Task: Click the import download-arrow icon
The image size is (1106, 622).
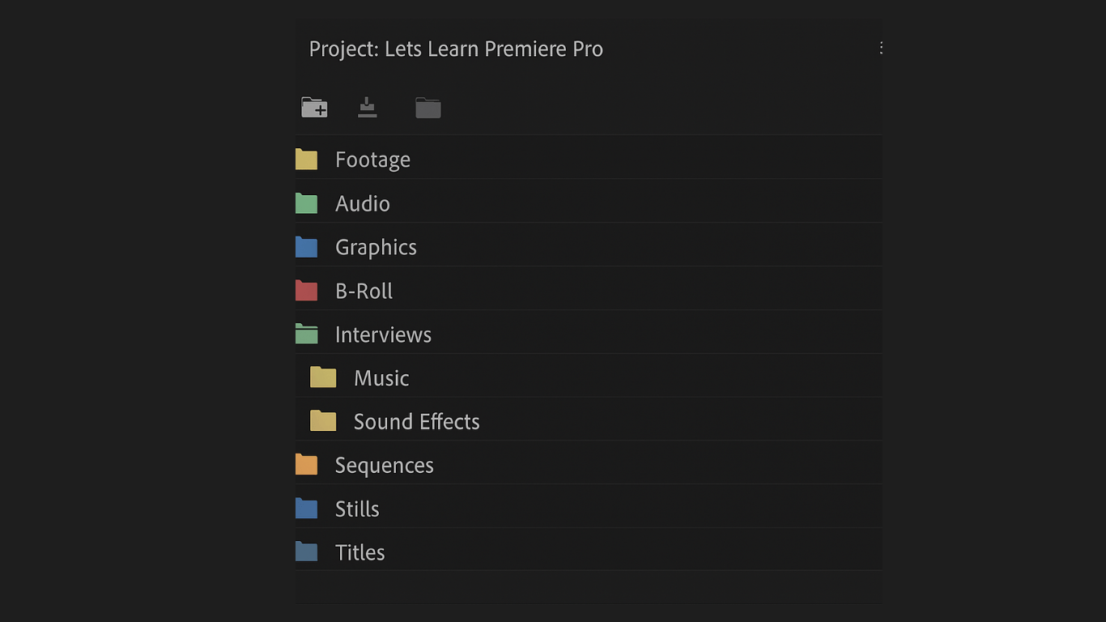Action: [x=368, y=108]
